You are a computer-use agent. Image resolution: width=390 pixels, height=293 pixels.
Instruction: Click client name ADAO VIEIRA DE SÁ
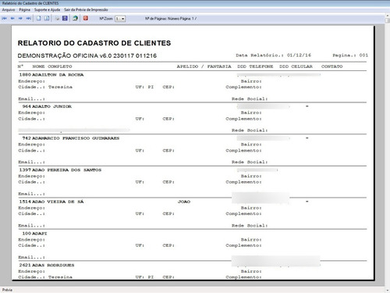[x=58, y=202]
